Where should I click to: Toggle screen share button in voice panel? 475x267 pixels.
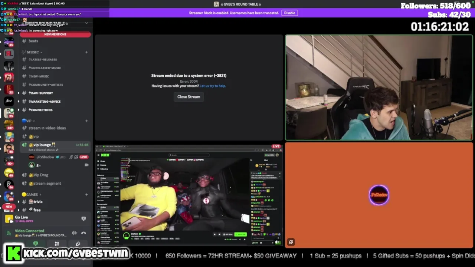coord(36,244)
